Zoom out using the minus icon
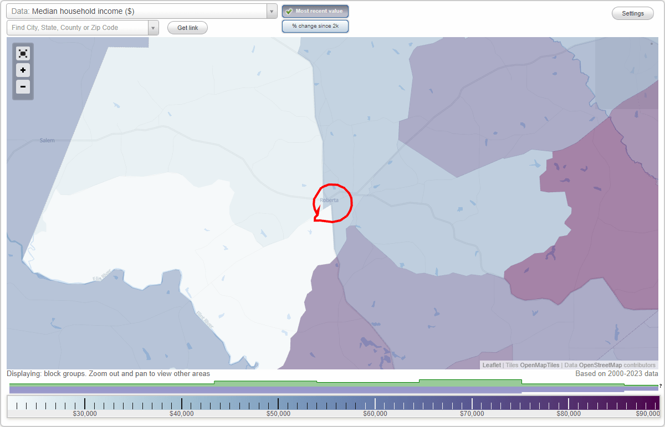Image resolution: width=665 pixels, height=427 pixels. [23, 86]
